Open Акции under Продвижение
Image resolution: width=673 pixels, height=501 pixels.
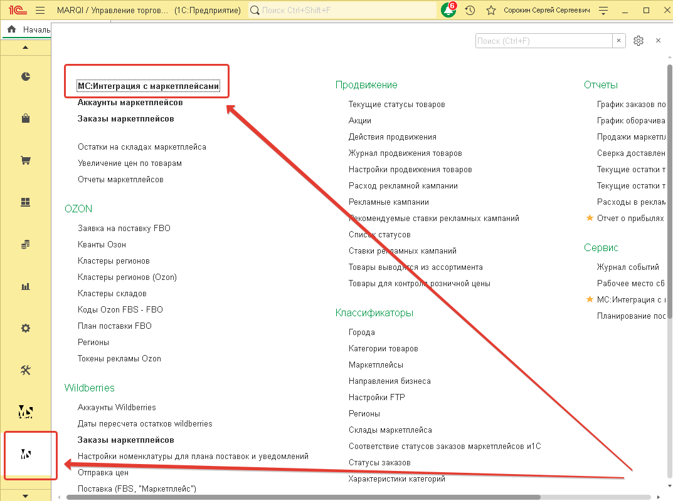click(359, 120)
